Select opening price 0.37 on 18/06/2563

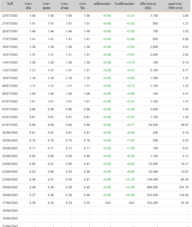pos(32,195)
